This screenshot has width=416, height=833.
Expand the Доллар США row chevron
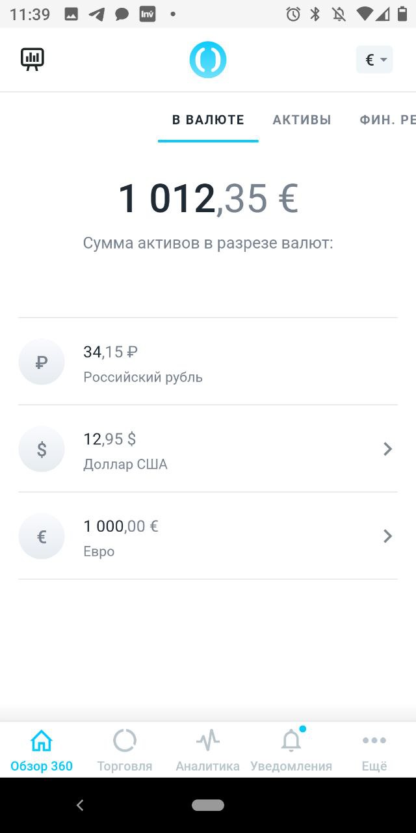387,449
